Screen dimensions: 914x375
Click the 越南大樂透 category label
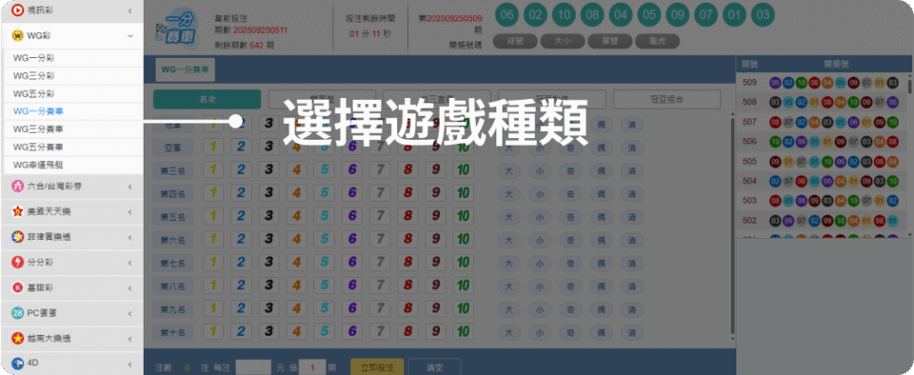click(49, 338)
